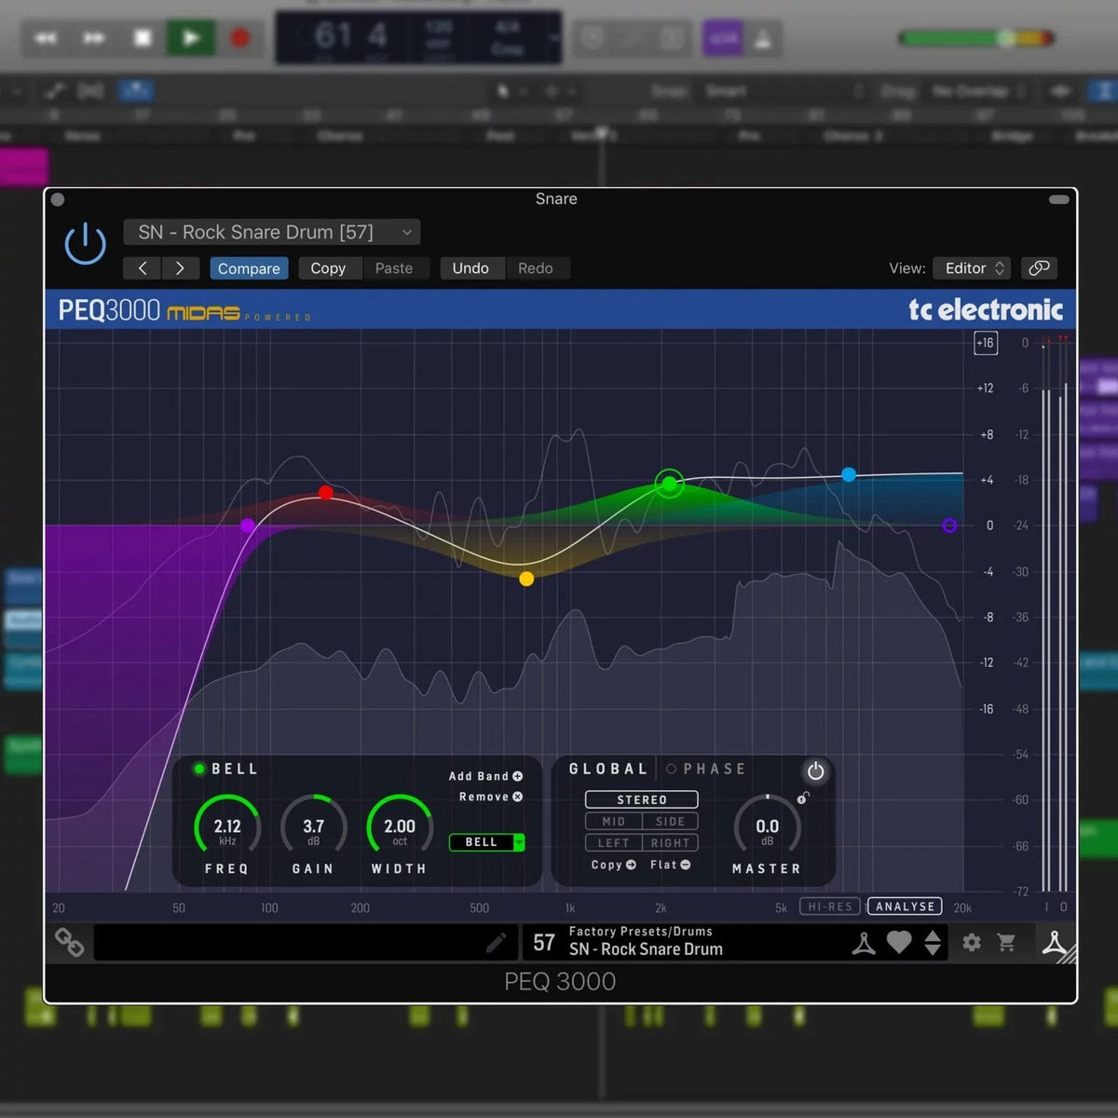Select the green EQ band node on the curve
The height and width of the screenshot is (1118, 1118).
pos(669,484)
